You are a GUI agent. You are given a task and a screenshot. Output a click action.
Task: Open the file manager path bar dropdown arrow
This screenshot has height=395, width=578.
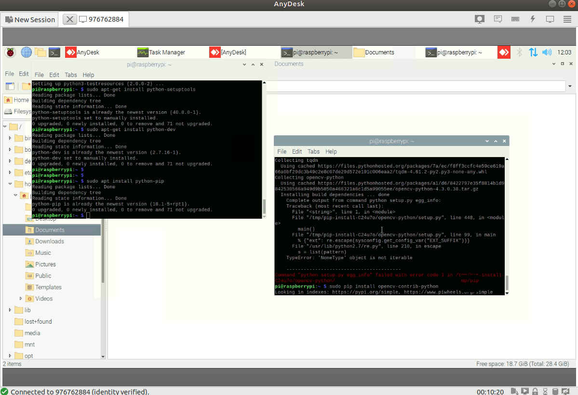tap(570, 86)
